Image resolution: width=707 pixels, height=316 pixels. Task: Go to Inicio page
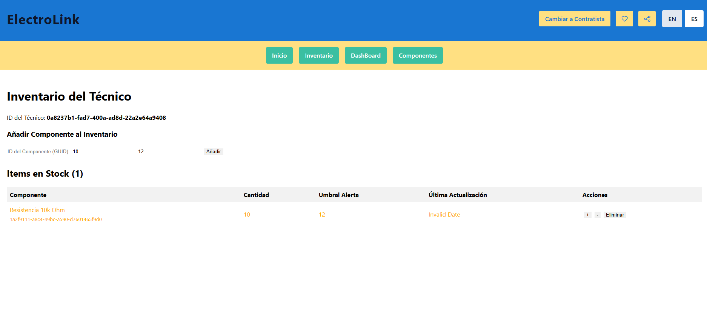click(x=279, y=55)
